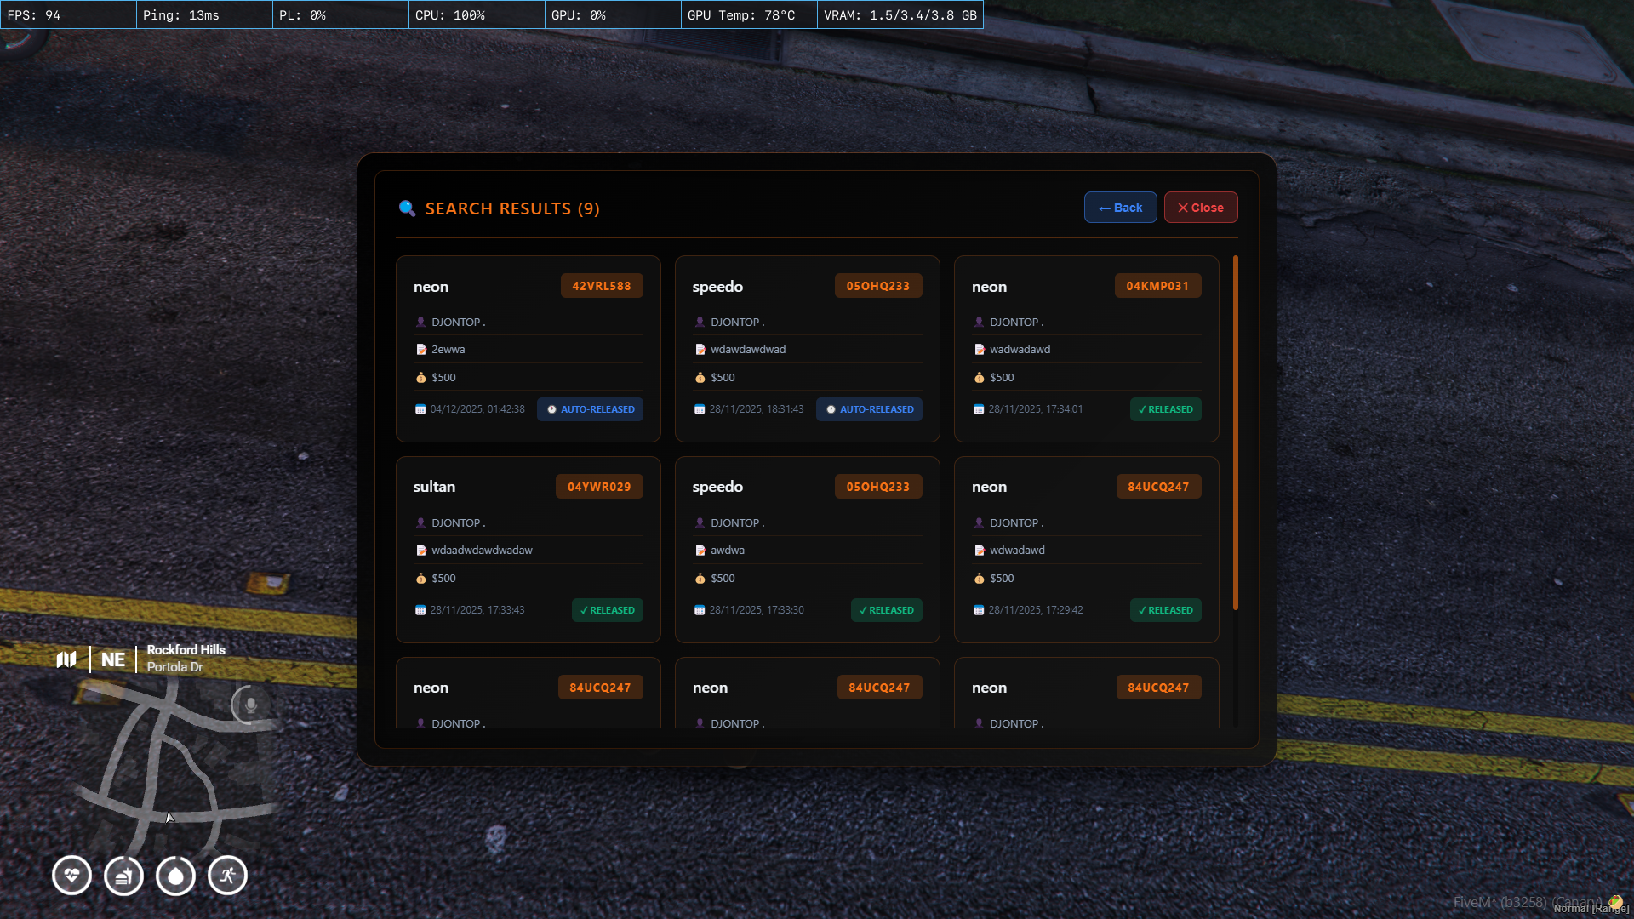Screen dimensions: 1634x919
Task: Click the document icon next to 2ewwa
Action: (420, 349)
